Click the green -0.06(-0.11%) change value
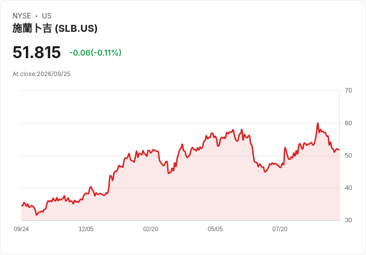 [x=95, y=53]
